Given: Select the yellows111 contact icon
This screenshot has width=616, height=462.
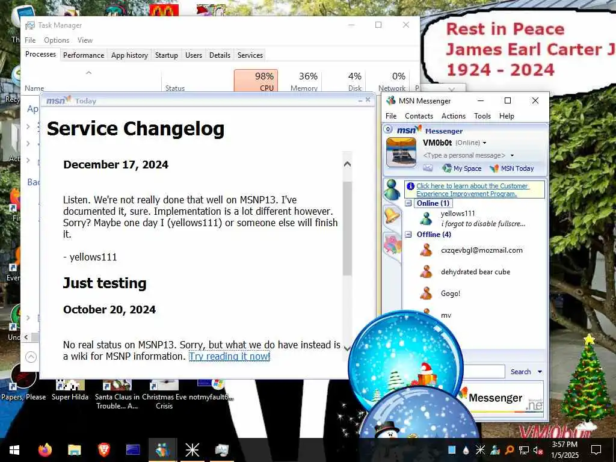Looking at the screenshot, I should (x=427, y=218).
